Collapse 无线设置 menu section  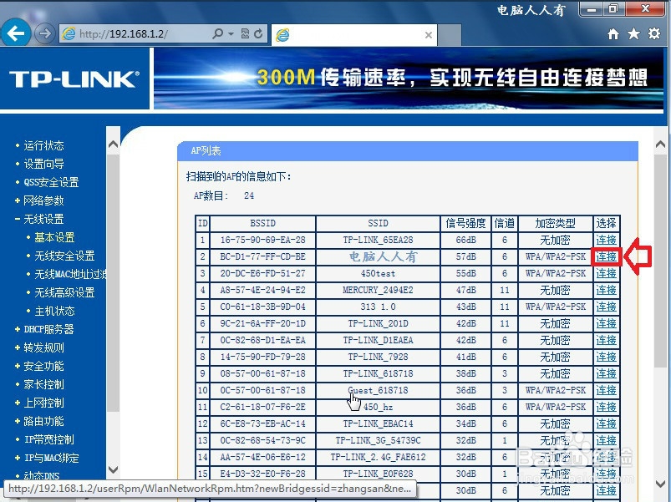point(43,219)
